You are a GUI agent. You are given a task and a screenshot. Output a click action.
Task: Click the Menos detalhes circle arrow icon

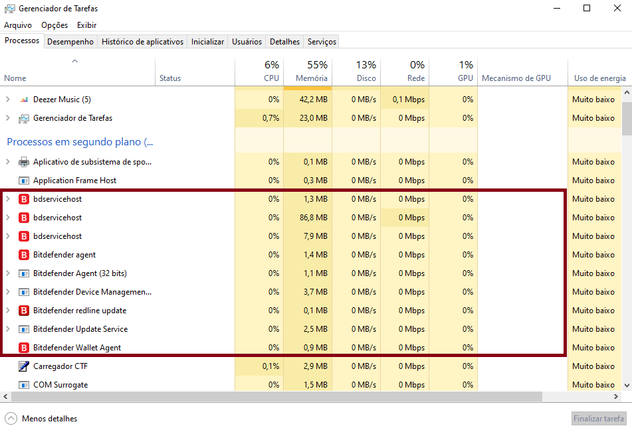tap(11, 419)
